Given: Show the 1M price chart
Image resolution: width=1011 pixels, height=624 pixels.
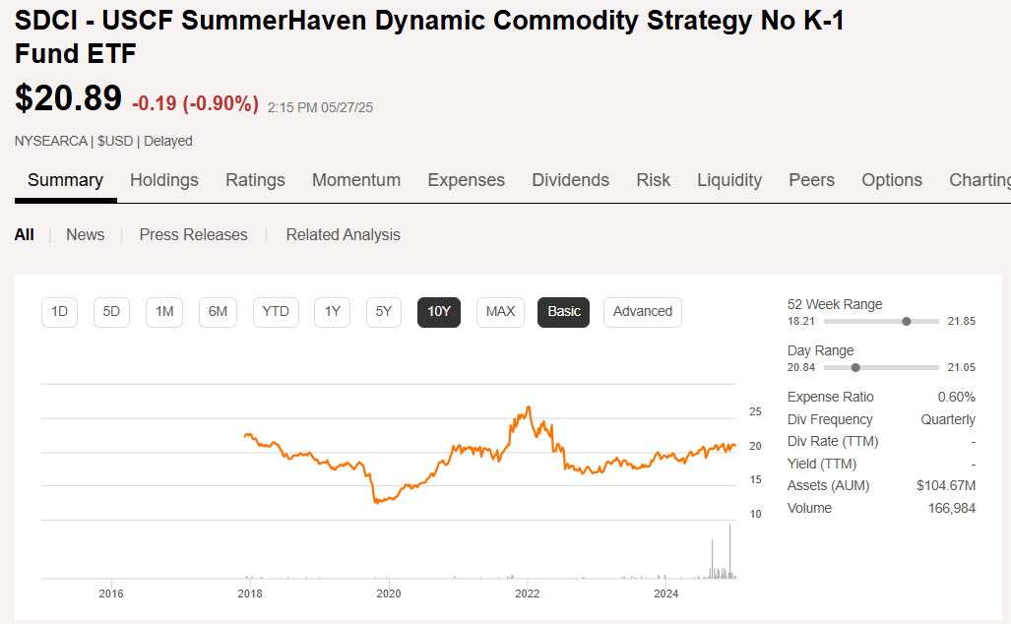Looking at the screenshot, I should pos(164,312).
